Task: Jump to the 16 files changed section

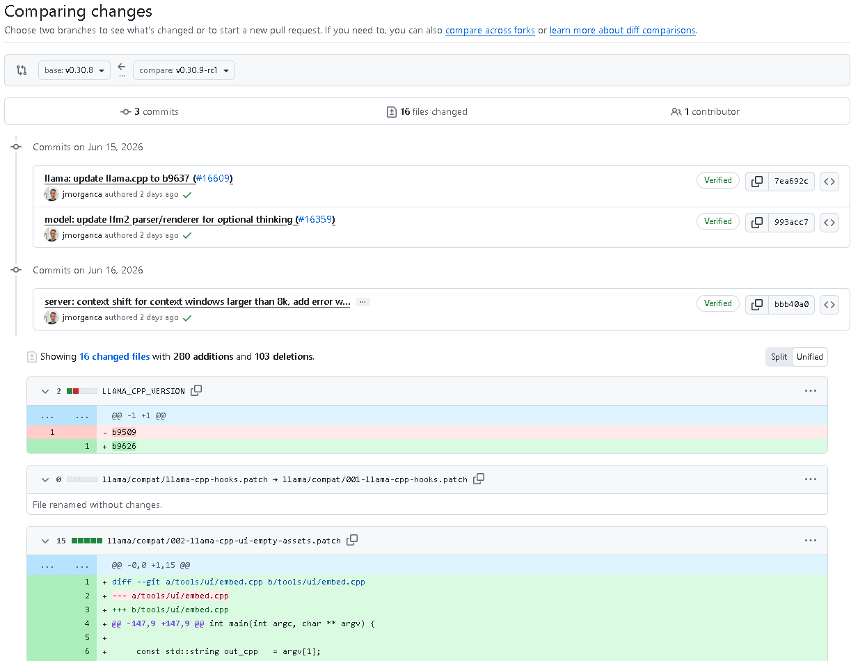Action: pyautogui.click(x=427, y=111)
